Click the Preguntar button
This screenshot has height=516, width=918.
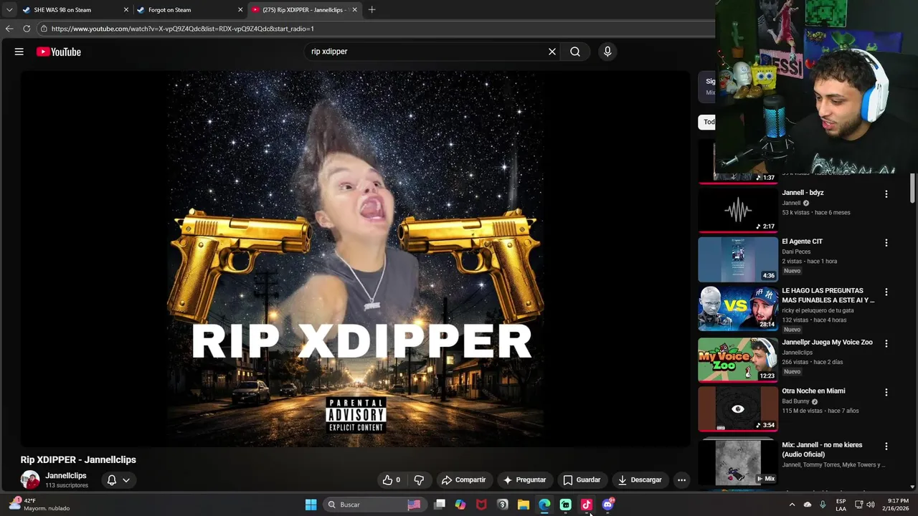(524, 480)
